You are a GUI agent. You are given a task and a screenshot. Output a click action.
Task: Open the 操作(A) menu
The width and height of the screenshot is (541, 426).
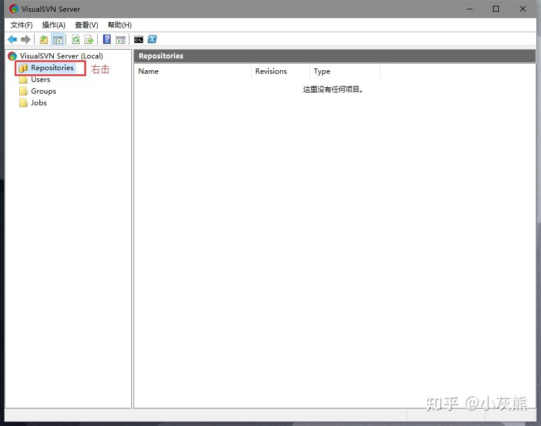tap(53, 25)
